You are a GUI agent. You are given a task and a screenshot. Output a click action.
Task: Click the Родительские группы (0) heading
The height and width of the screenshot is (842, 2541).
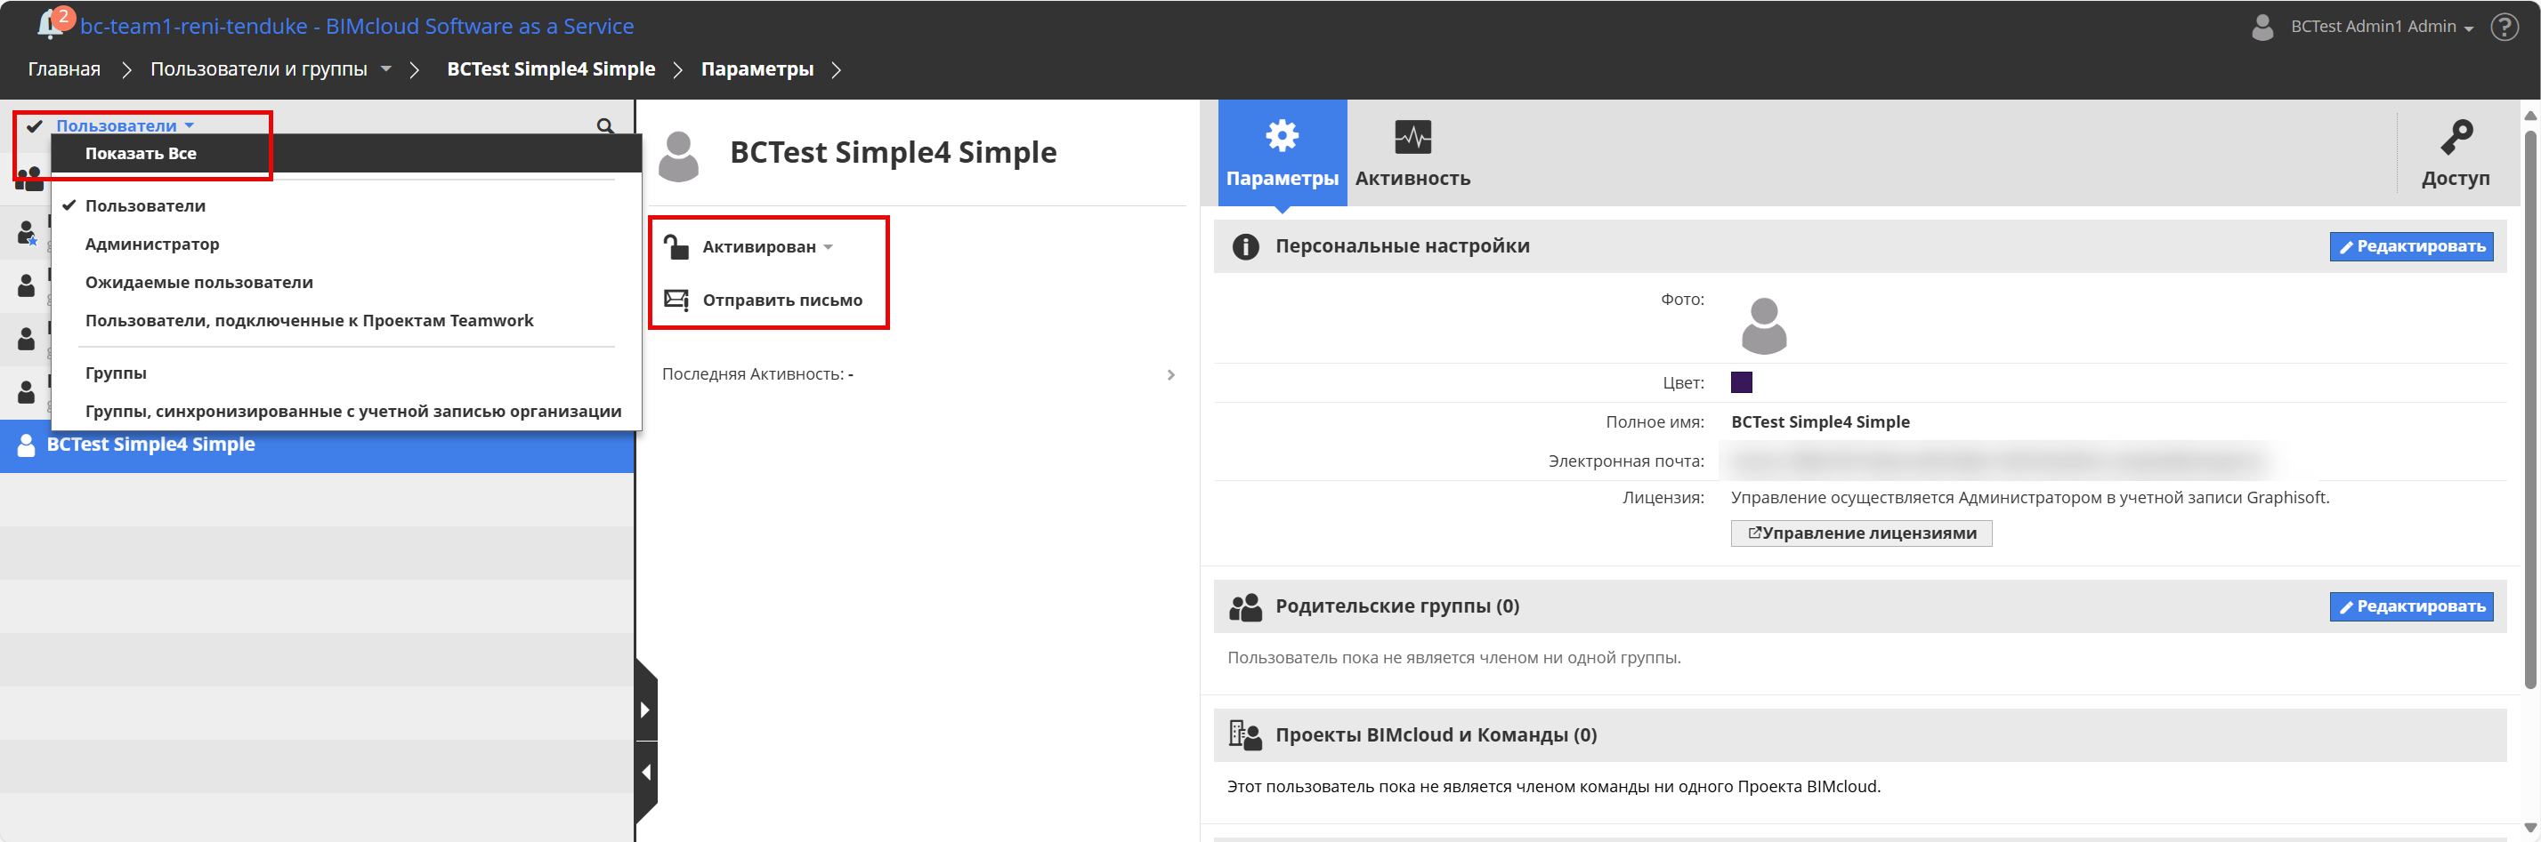(1396, 606)
